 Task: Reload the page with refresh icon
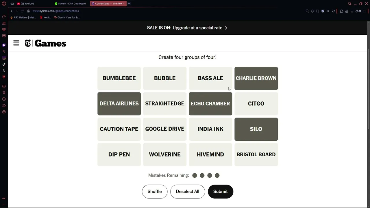click(x=22, y=11)
